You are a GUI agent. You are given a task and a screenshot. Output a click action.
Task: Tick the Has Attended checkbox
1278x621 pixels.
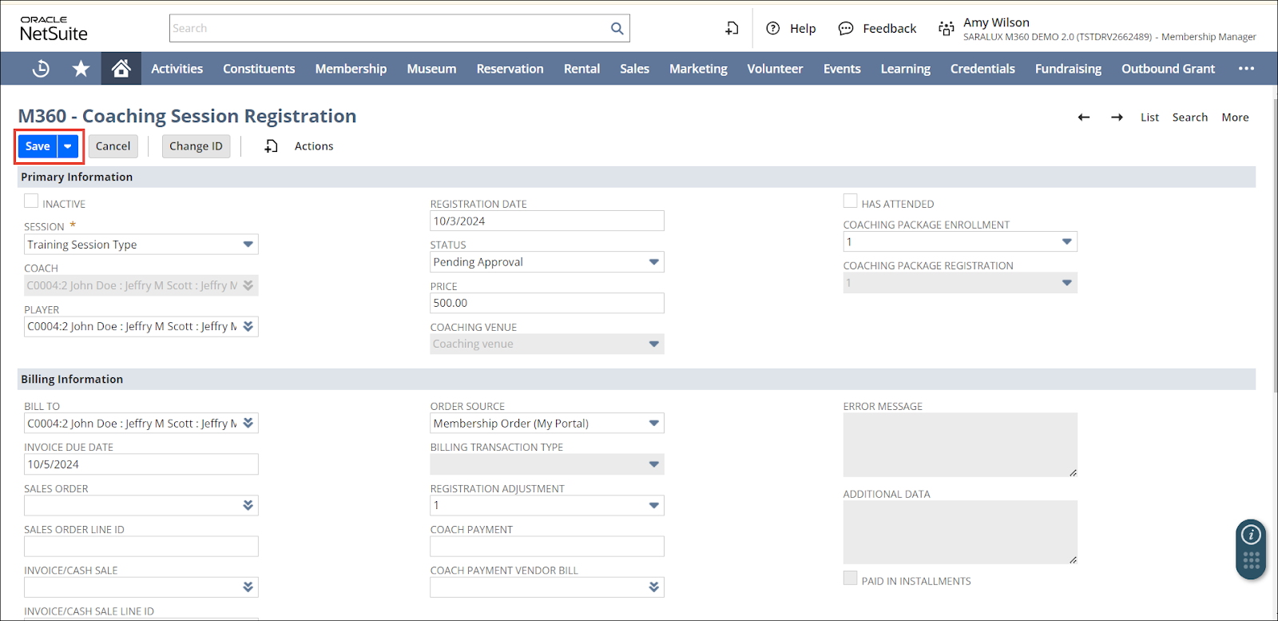850,201
